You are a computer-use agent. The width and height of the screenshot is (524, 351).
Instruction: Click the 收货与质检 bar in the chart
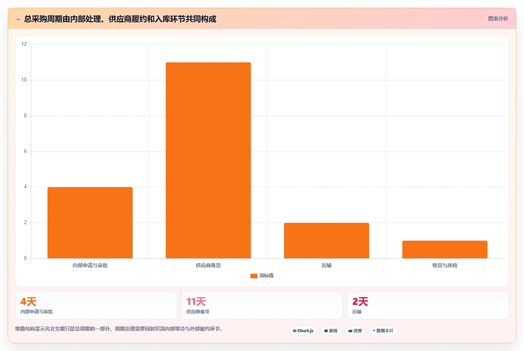(x=445, y=250)
